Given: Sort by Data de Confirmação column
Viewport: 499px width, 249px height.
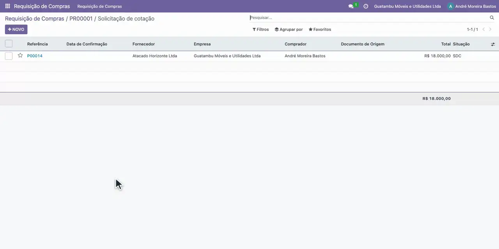Looking at the screenshot, I should (x=87, y=44).
